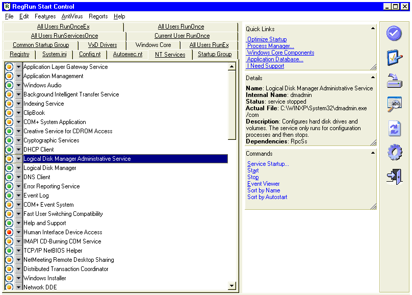This screenshot has height=295, width=412.
Task: Click the I Need Support link
Action: [266, 66]
